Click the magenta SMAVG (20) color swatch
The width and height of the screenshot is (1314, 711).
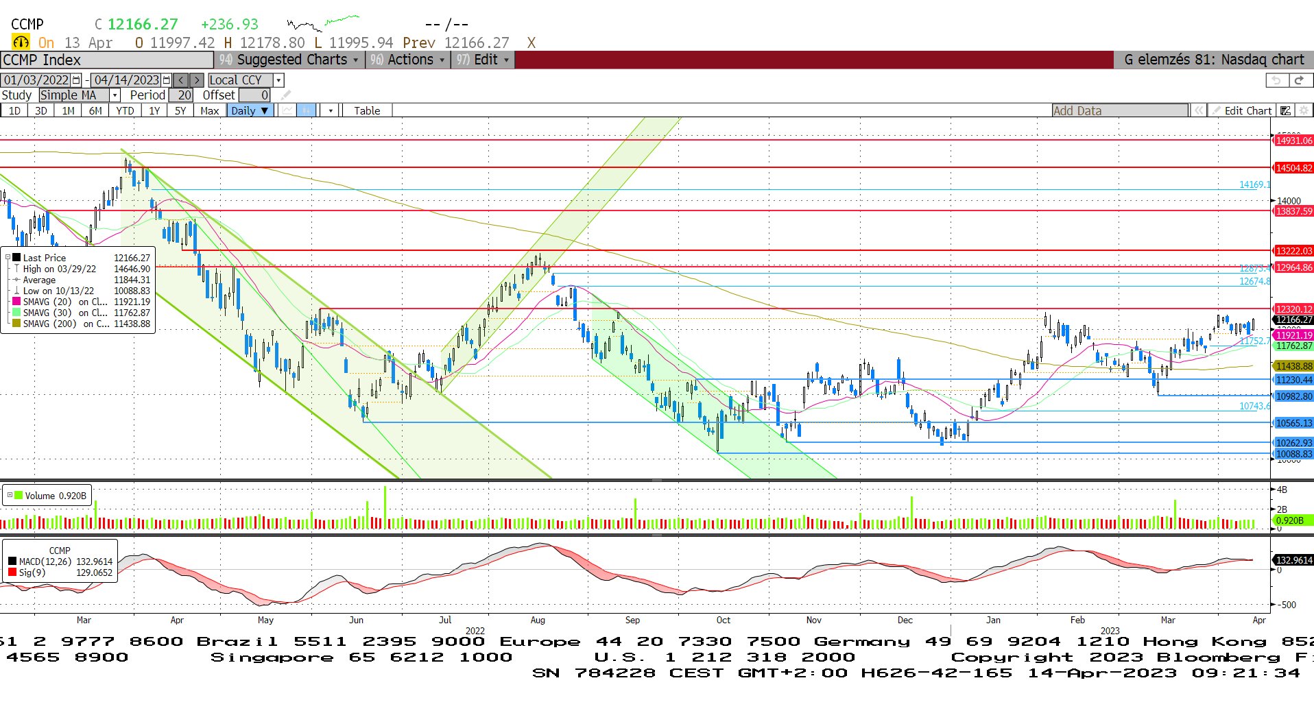click(16, 302)
